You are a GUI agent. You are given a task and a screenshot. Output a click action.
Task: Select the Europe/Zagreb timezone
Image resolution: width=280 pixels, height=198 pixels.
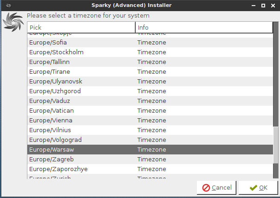[x=150, y=160]
